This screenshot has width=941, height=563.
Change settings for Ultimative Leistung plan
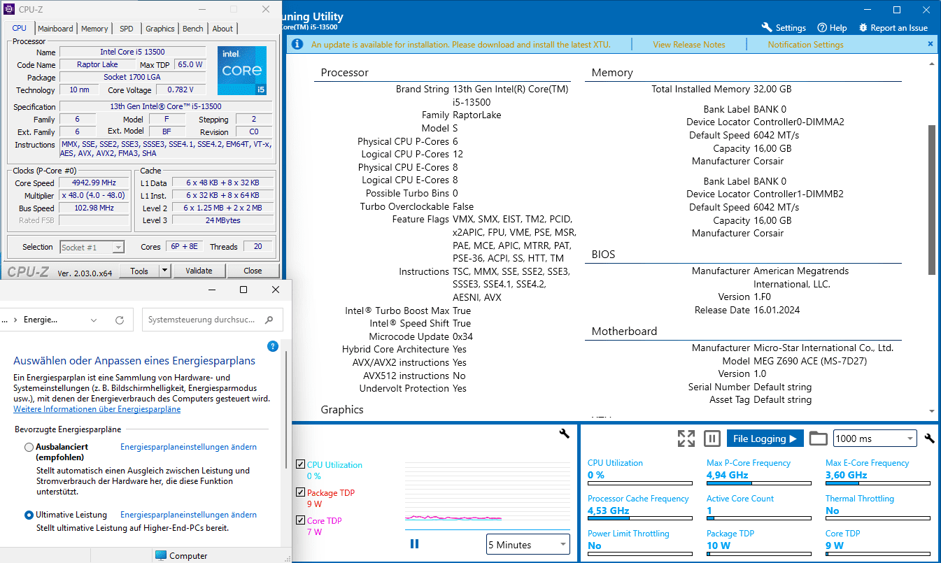pos(188,515)
